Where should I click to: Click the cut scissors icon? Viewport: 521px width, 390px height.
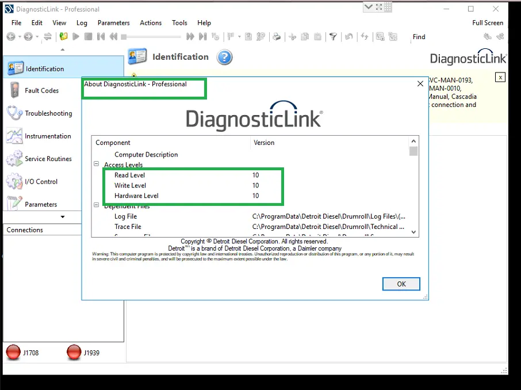[292, 37]
